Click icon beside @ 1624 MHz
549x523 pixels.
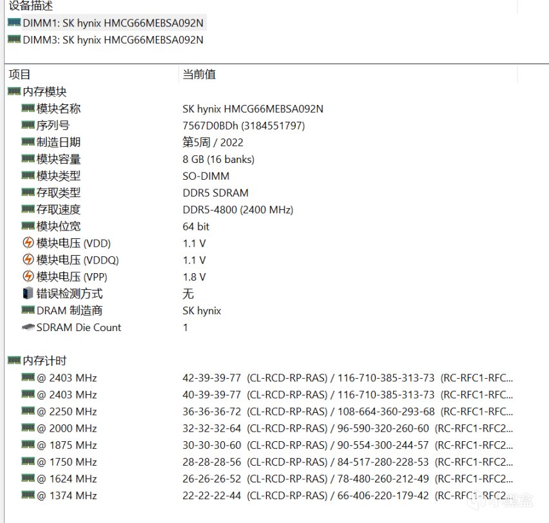[28, 478]
